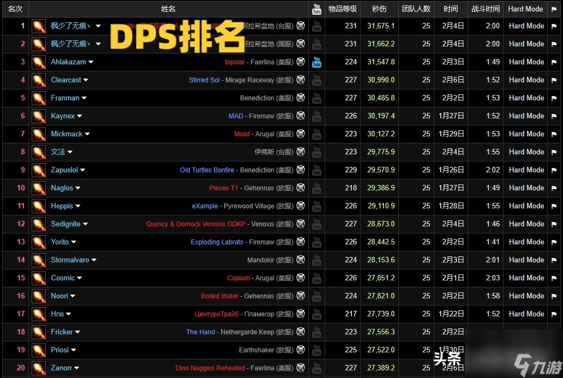Click the spec icon next to Zanorr

pyautogui.click(x=39, y=368)
